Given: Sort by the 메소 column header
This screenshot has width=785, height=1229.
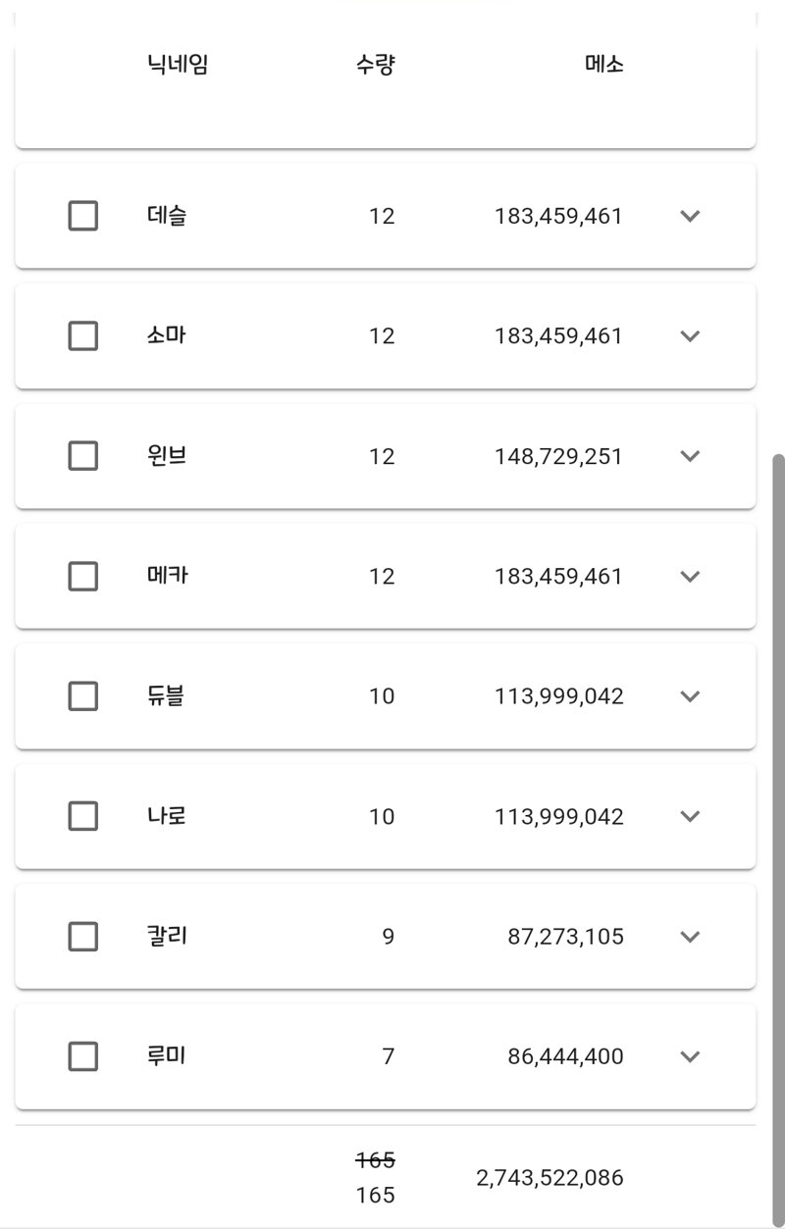Looking at the screenshot, I should pyautogui.click(x=603, y=66).
